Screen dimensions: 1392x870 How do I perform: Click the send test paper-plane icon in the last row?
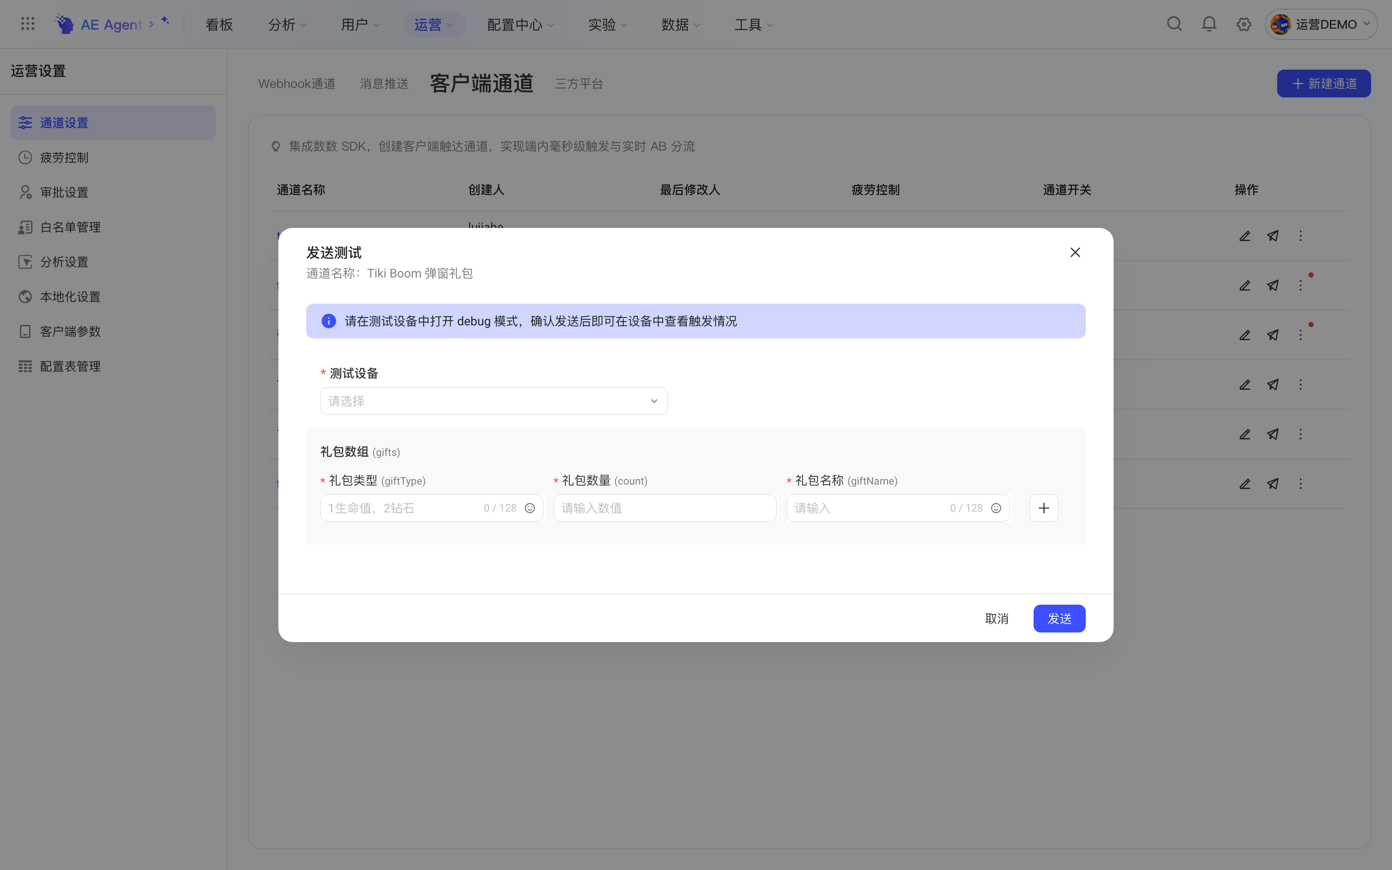click(1273, 484)
